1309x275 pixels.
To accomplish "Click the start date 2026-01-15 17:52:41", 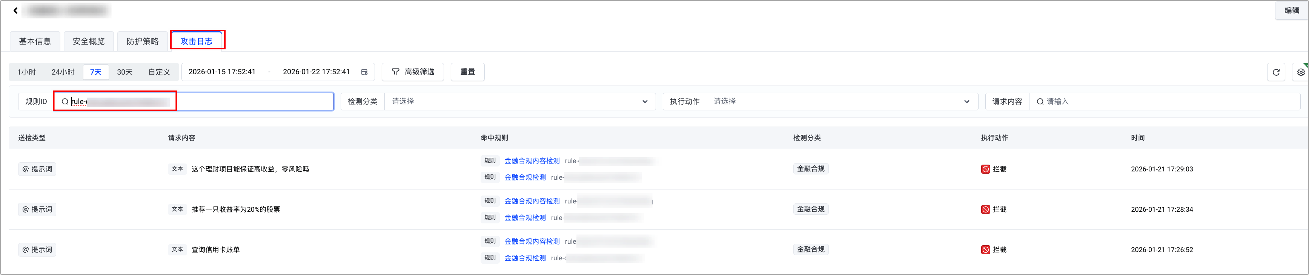I will (222, 72).
